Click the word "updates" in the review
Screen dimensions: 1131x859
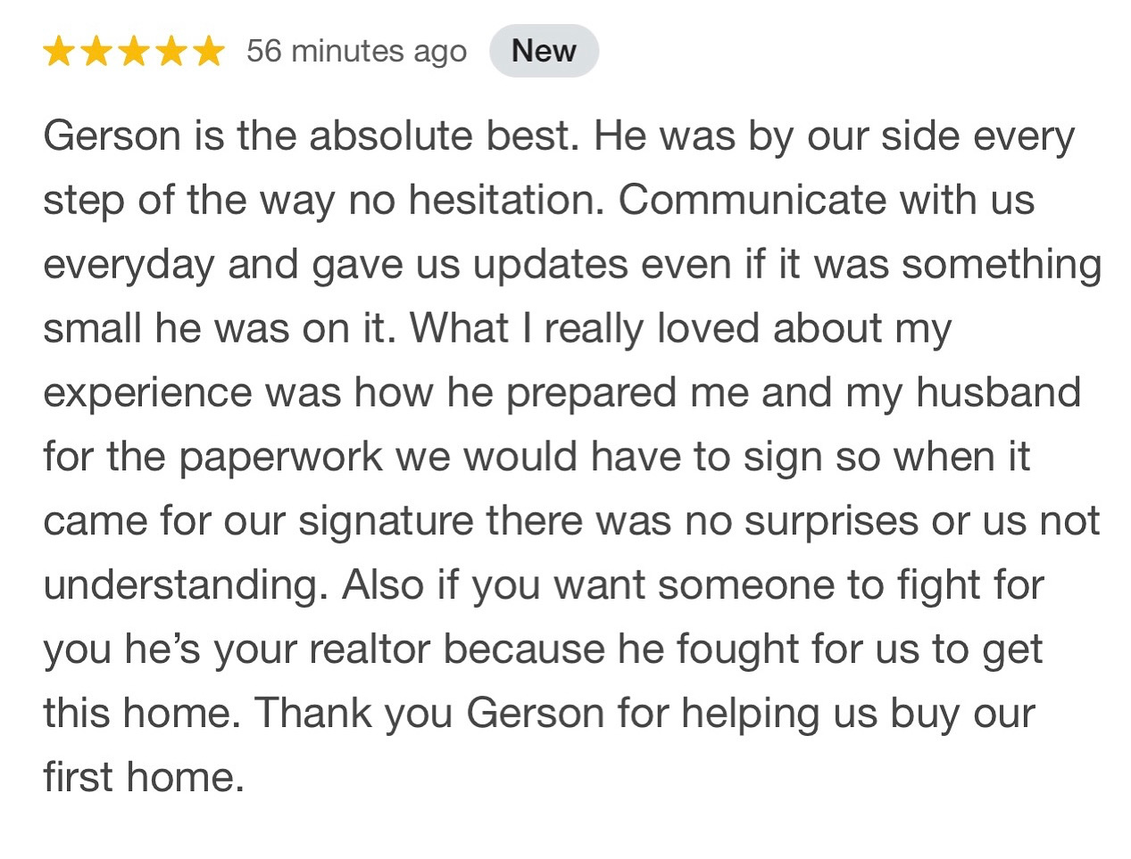tap(551, 265)
